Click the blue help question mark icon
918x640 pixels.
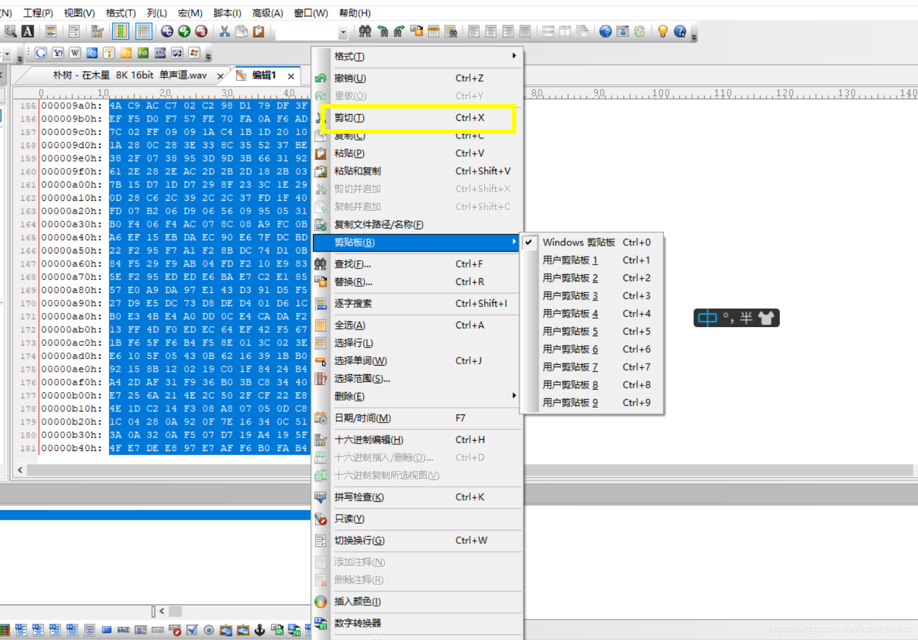(680, 31)
